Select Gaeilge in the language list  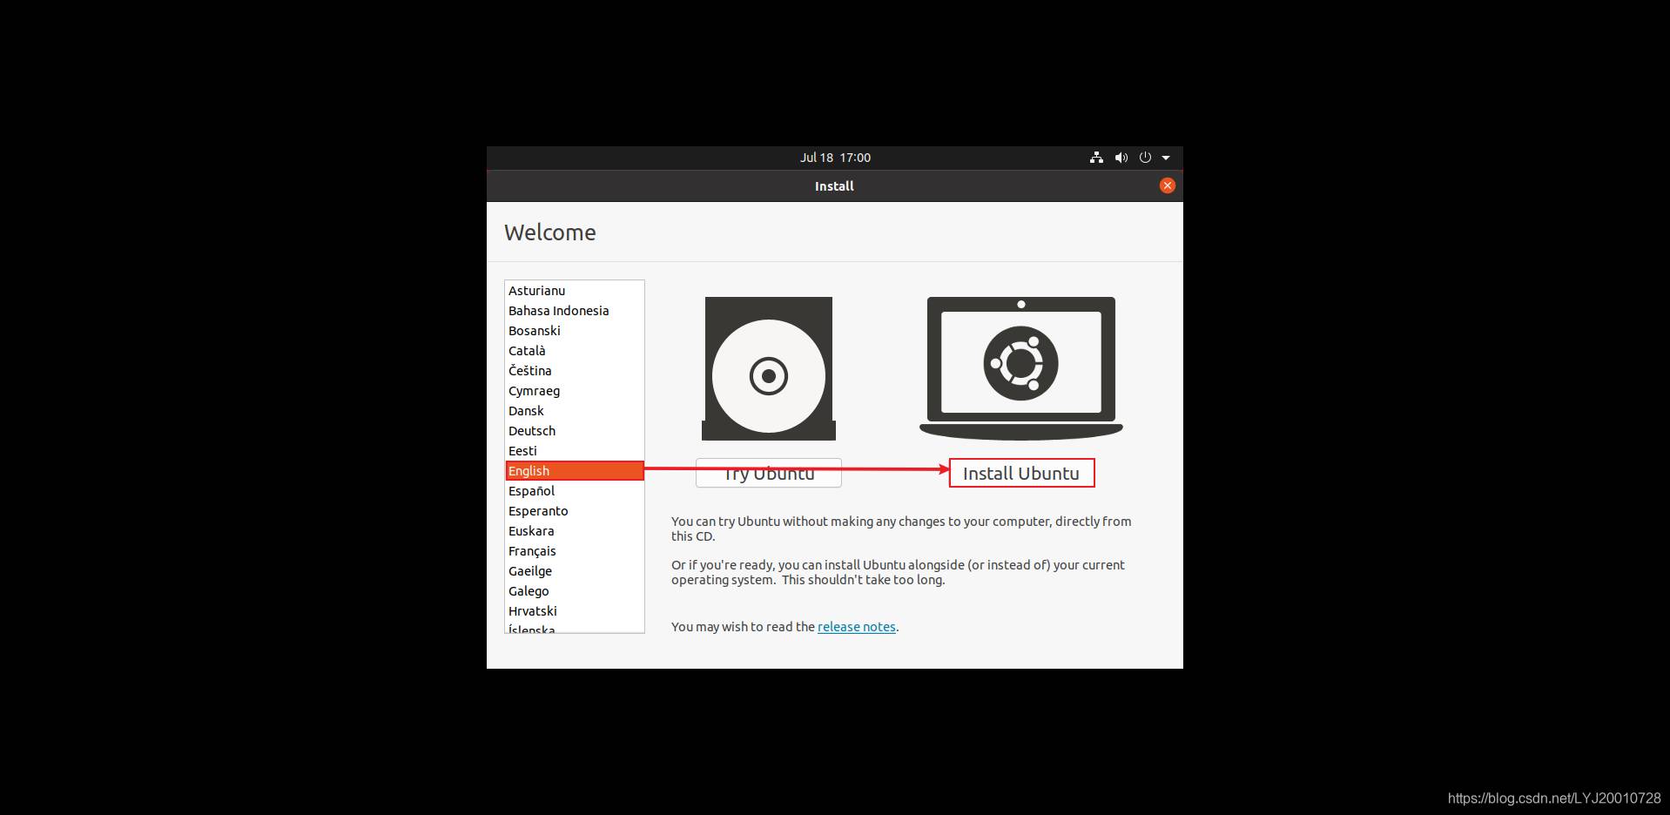(575, 571)
